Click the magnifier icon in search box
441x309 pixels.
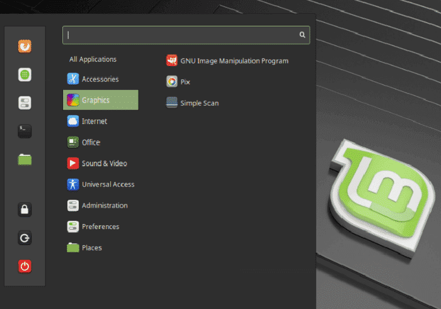click(x=302, y=35)
